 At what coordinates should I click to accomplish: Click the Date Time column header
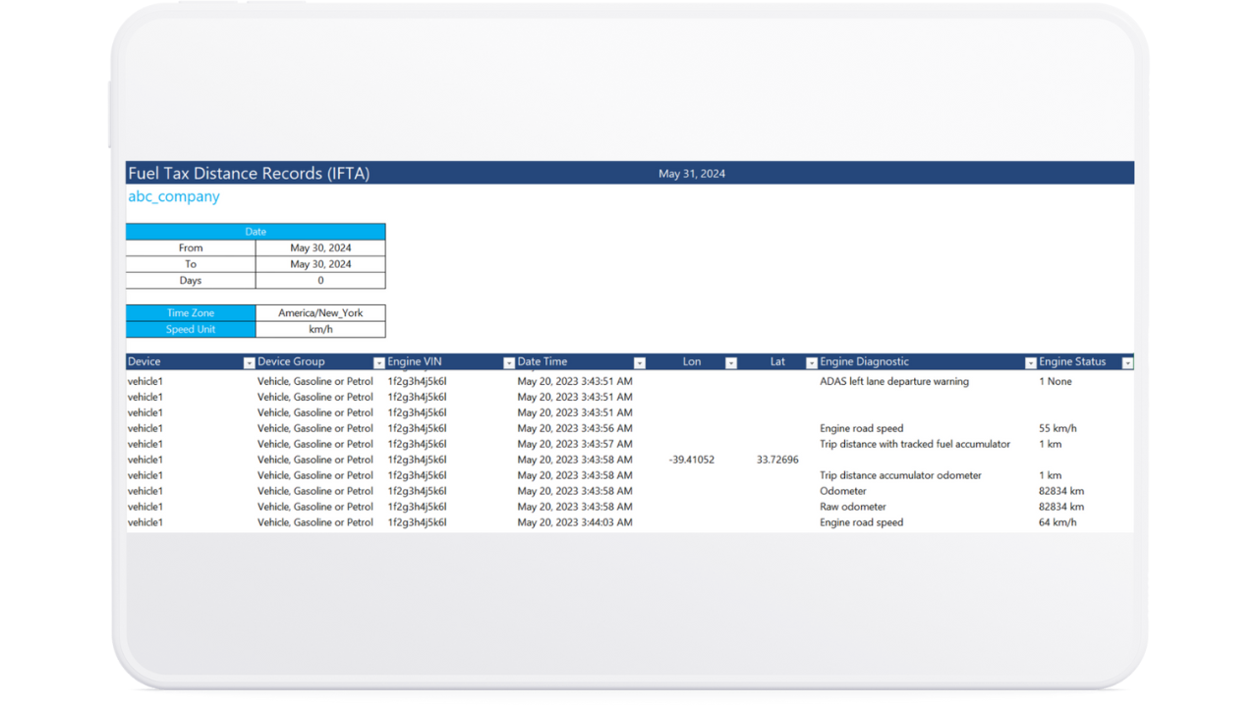pos(543,362)
